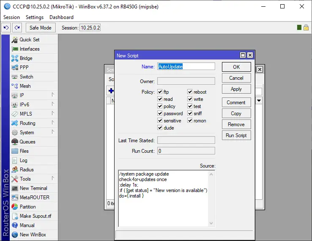The height and width of the screenshot is (241, 312).
Task: Click the Apply button
Action: pos(236,89)
